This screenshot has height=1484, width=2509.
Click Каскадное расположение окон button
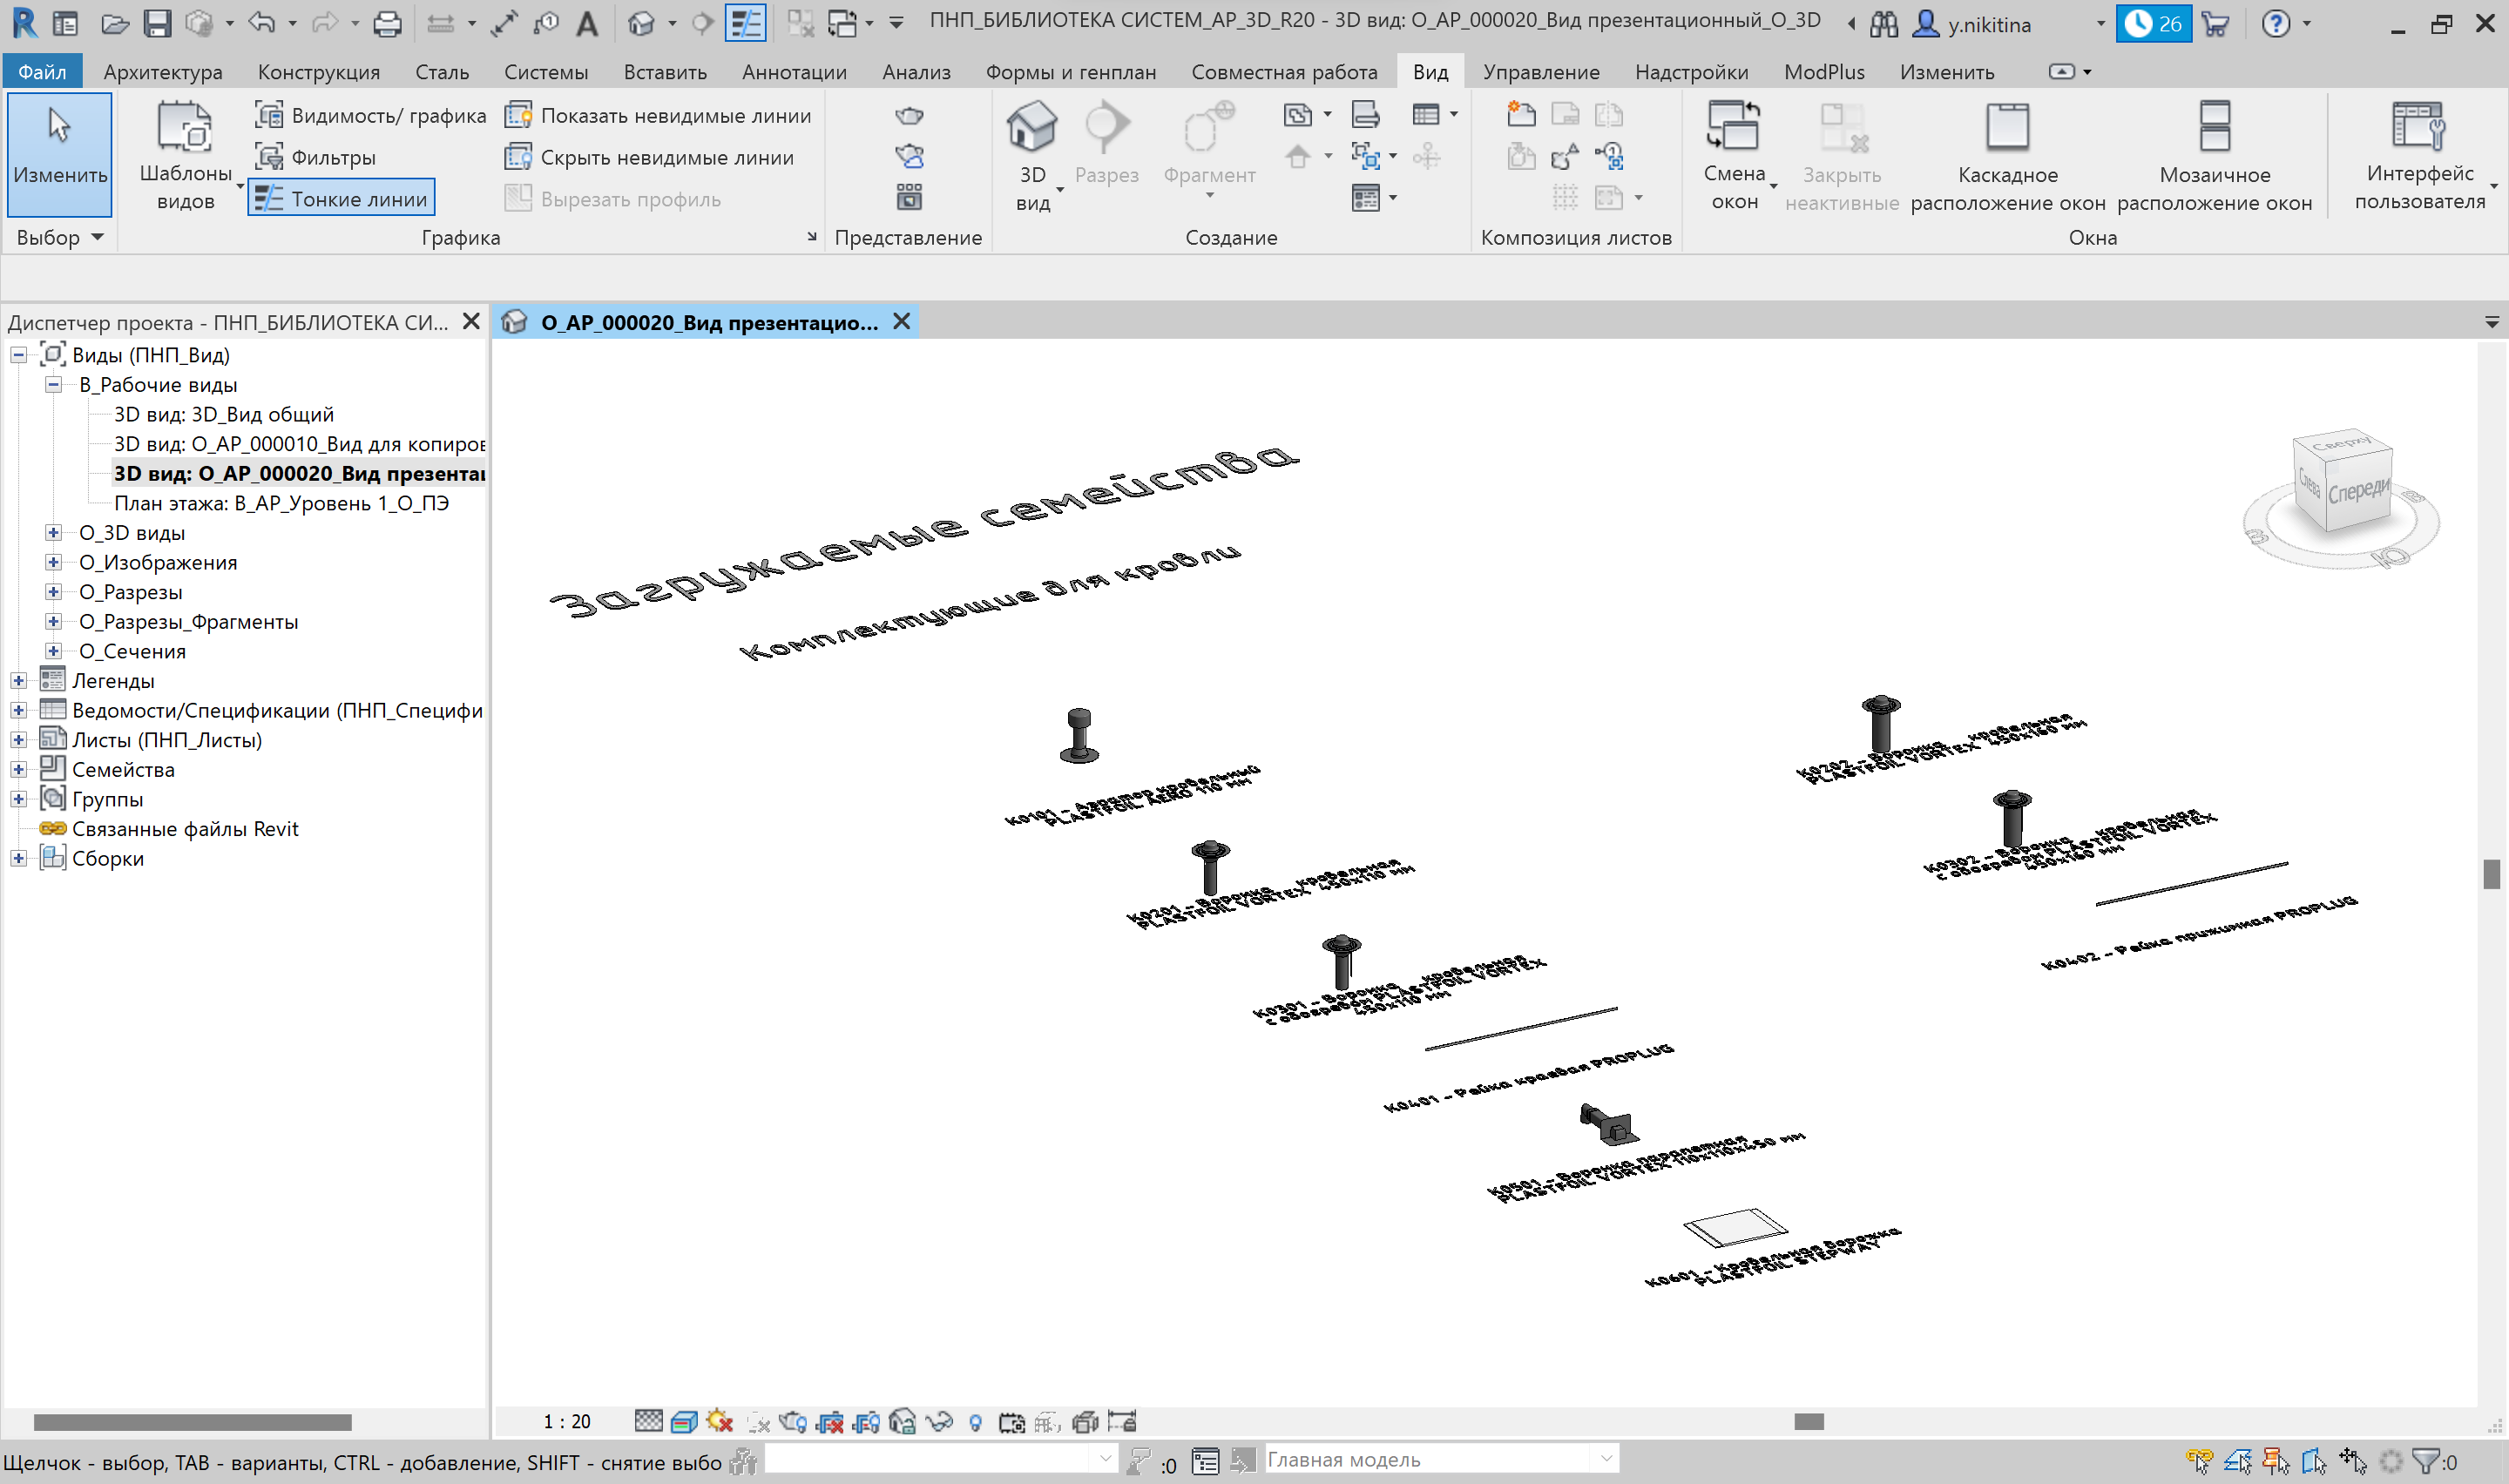[2008, 155]
